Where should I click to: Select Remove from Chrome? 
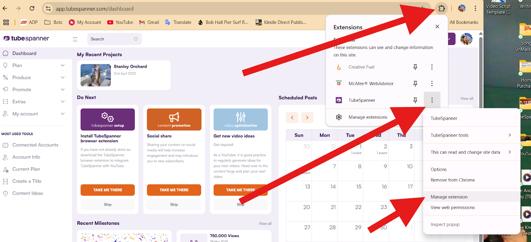(x=472, y=180)
